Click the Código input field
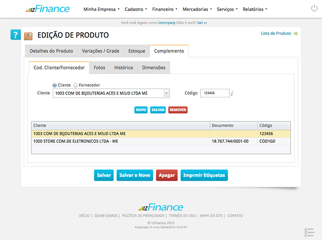This screenshot has height=240, width=322. click(x=214, y=93)
